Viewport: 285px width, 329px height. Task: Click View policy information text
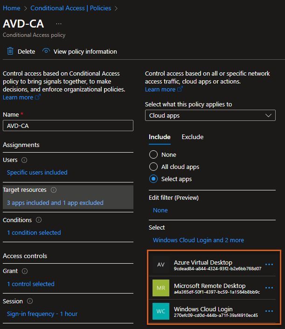click(85, 52)
